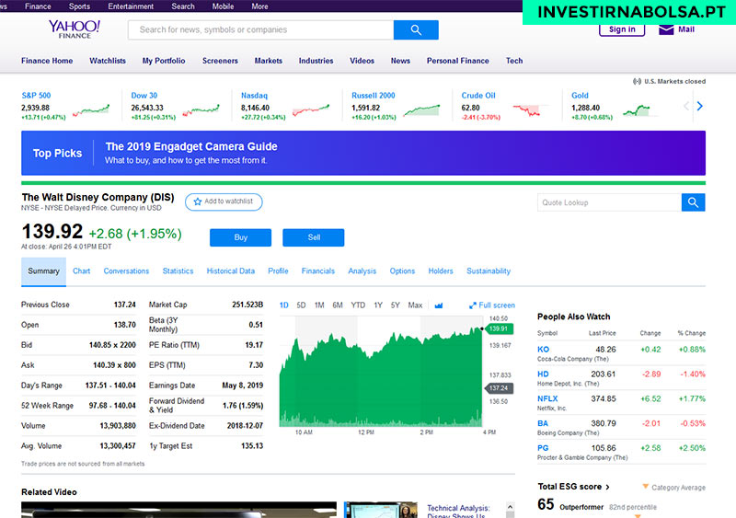Advance the market ticker with right arrow
The width and height of the screenshot is (736, 518).
[700, 106]
